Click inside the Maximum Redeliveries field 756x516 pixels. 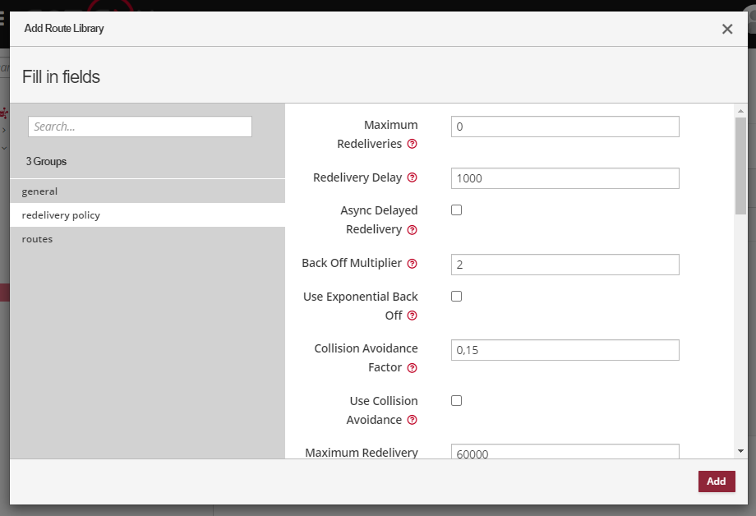click(x=565, y=126)
